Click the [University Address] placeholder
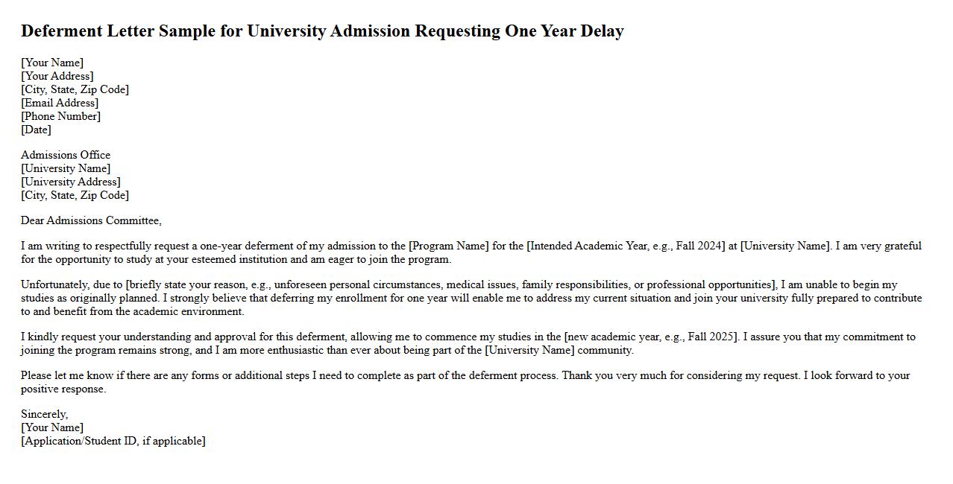 pyautogui.click(x=71, y=182)
